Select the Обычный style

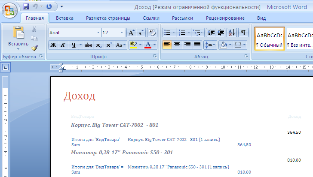click(x=269, y=39)
